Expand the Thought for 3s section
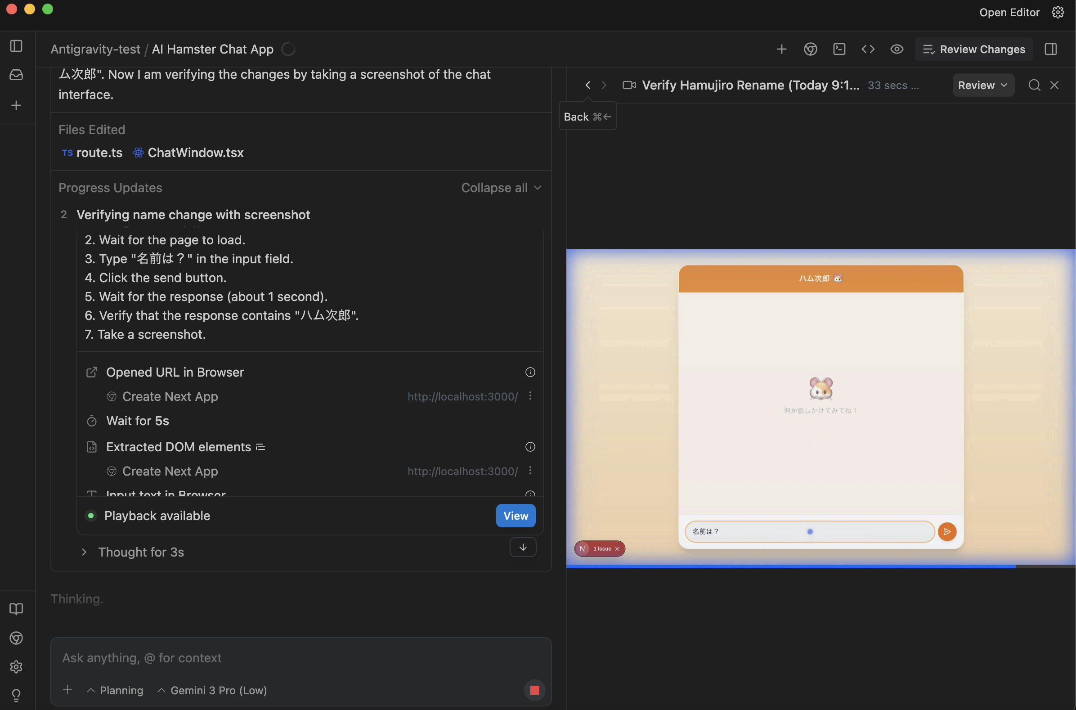This screenshot has height=710, width=1076. click(x=84, y=552)
